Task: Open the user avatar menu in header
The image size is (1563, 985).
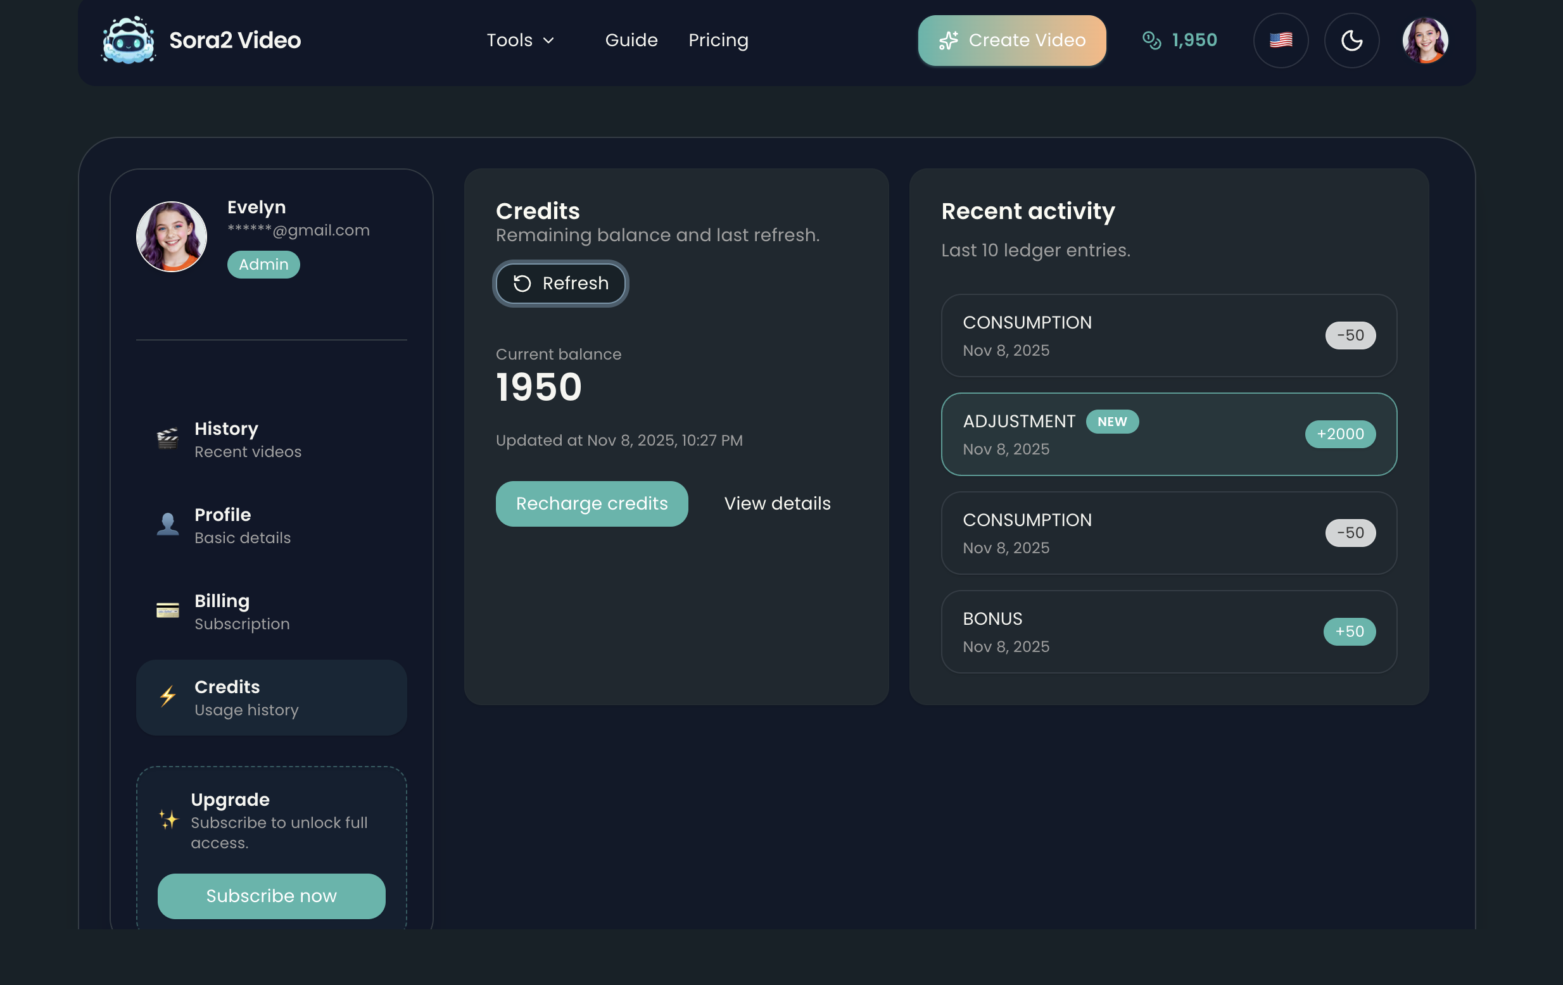Action: pos(1424,41)
